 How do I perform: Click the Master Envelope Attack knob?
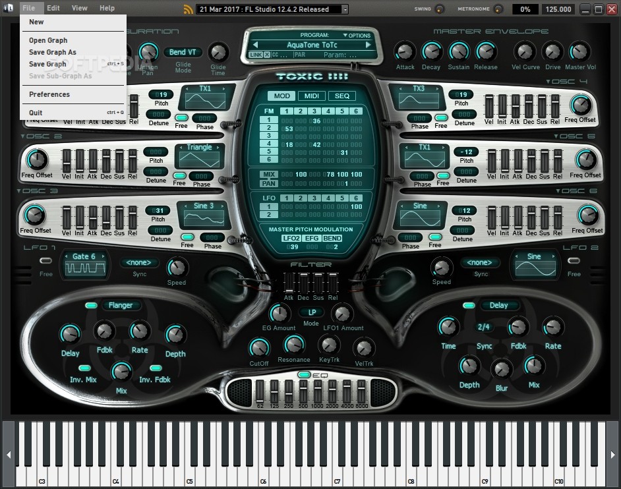click(x=404, y=51)
